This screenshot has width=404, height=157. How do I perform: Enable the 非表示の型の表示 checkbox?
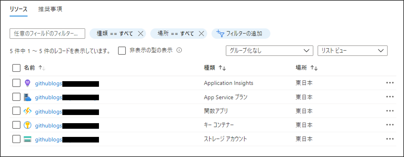coord(122,51)
